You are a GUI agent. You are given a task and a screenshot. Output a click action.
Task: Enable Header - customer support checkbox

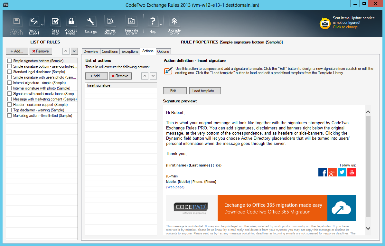pos(10,104)
